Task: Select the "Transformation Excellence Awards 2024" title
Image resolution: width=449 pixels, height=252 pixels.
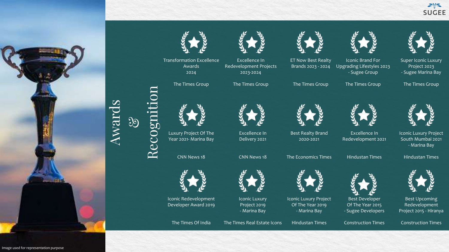Action: pyautogui.click(x=191, y=66)
